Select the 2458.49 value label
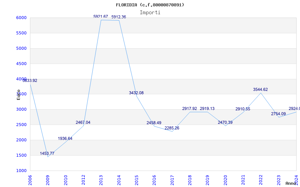Image resolution: width=300 pixels, height=187 pixels. coord(154,123)
